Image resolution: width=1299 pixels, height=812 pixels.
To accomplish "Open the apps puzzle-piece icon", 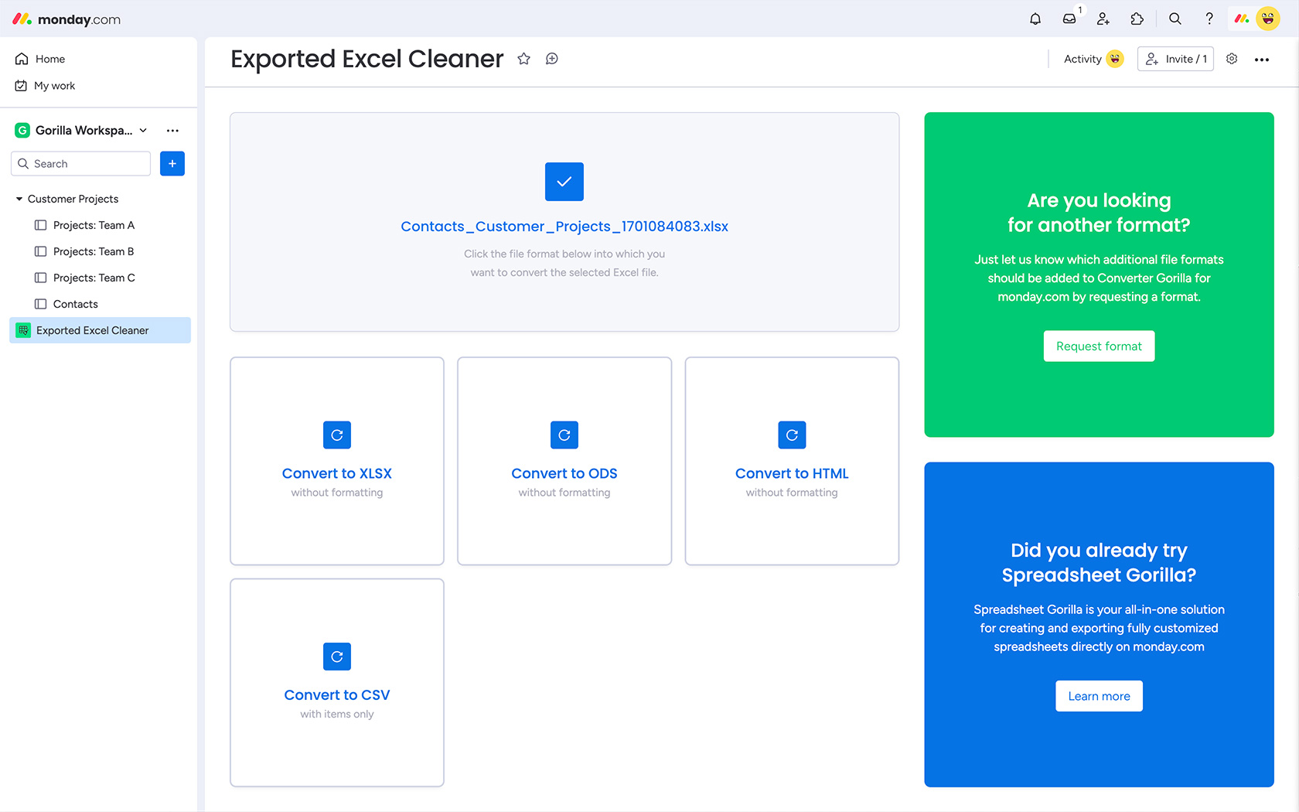I will click(x=1137, y=19).
